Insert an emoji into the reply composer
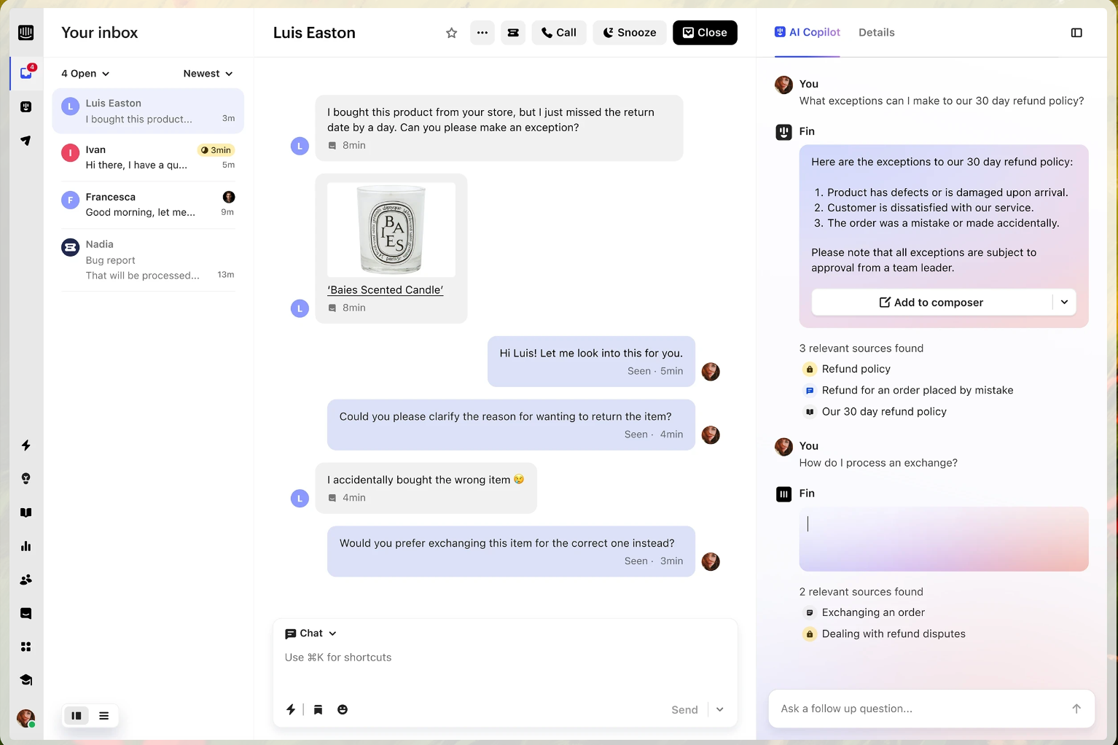 [x=343, y=709]
